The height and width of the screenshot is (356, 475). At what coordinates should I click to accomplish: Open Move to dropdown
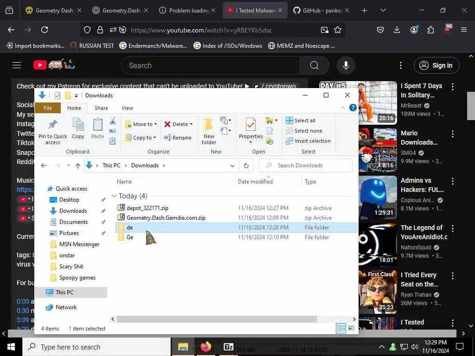(x=141, y=124)
